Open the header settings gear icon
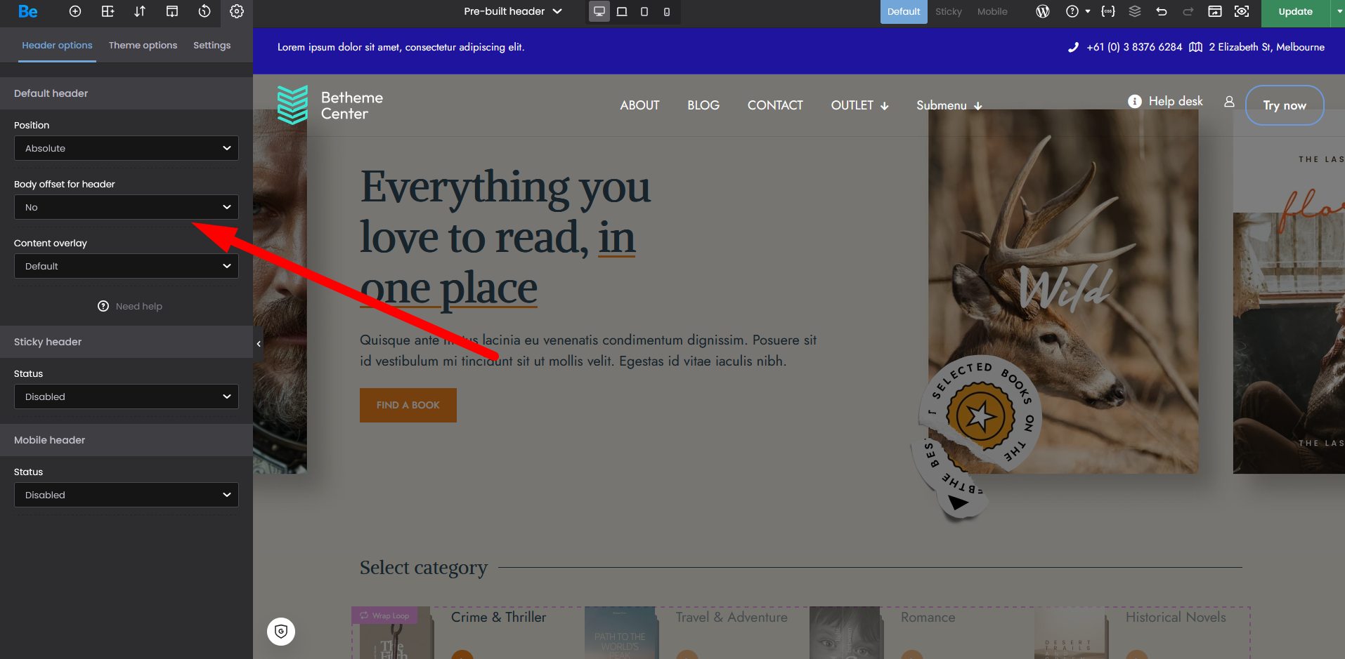The height and width of the screenshot is (659, 1345). coord(237,11)
